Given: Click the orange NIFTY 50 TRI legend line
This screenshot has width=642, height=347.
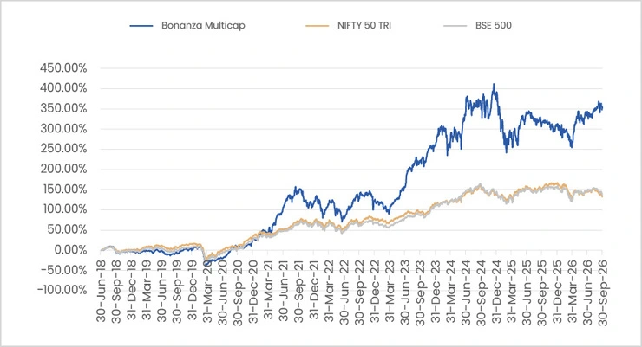Looking at the screenshot, I should [317, 26].
